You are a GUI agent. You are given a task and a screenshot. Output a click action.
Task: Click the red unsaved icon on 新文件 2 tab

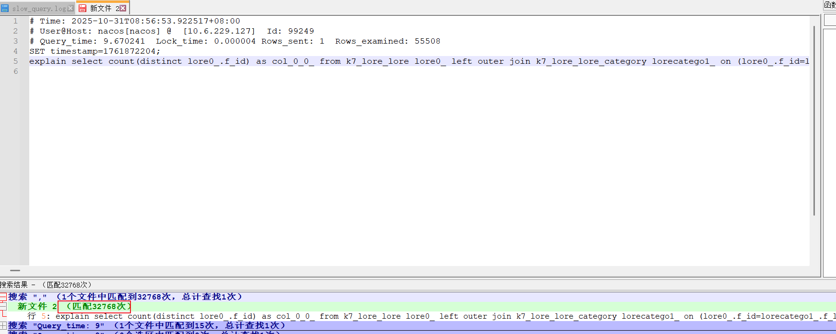point(82,8)
